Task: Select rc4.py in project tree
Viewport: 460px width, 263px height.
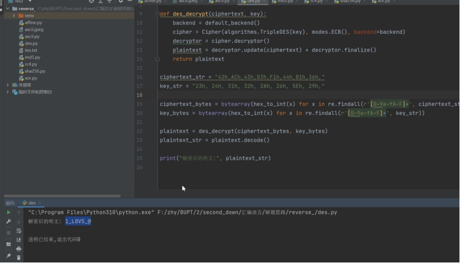Action: click(31, 64)
